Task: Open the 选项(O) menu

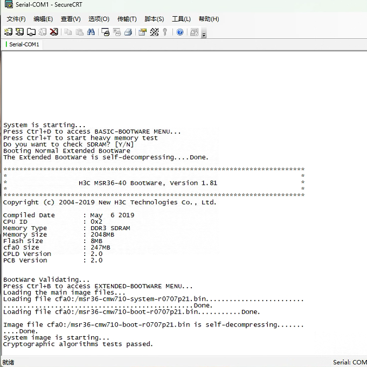Action: click(99, 19)
